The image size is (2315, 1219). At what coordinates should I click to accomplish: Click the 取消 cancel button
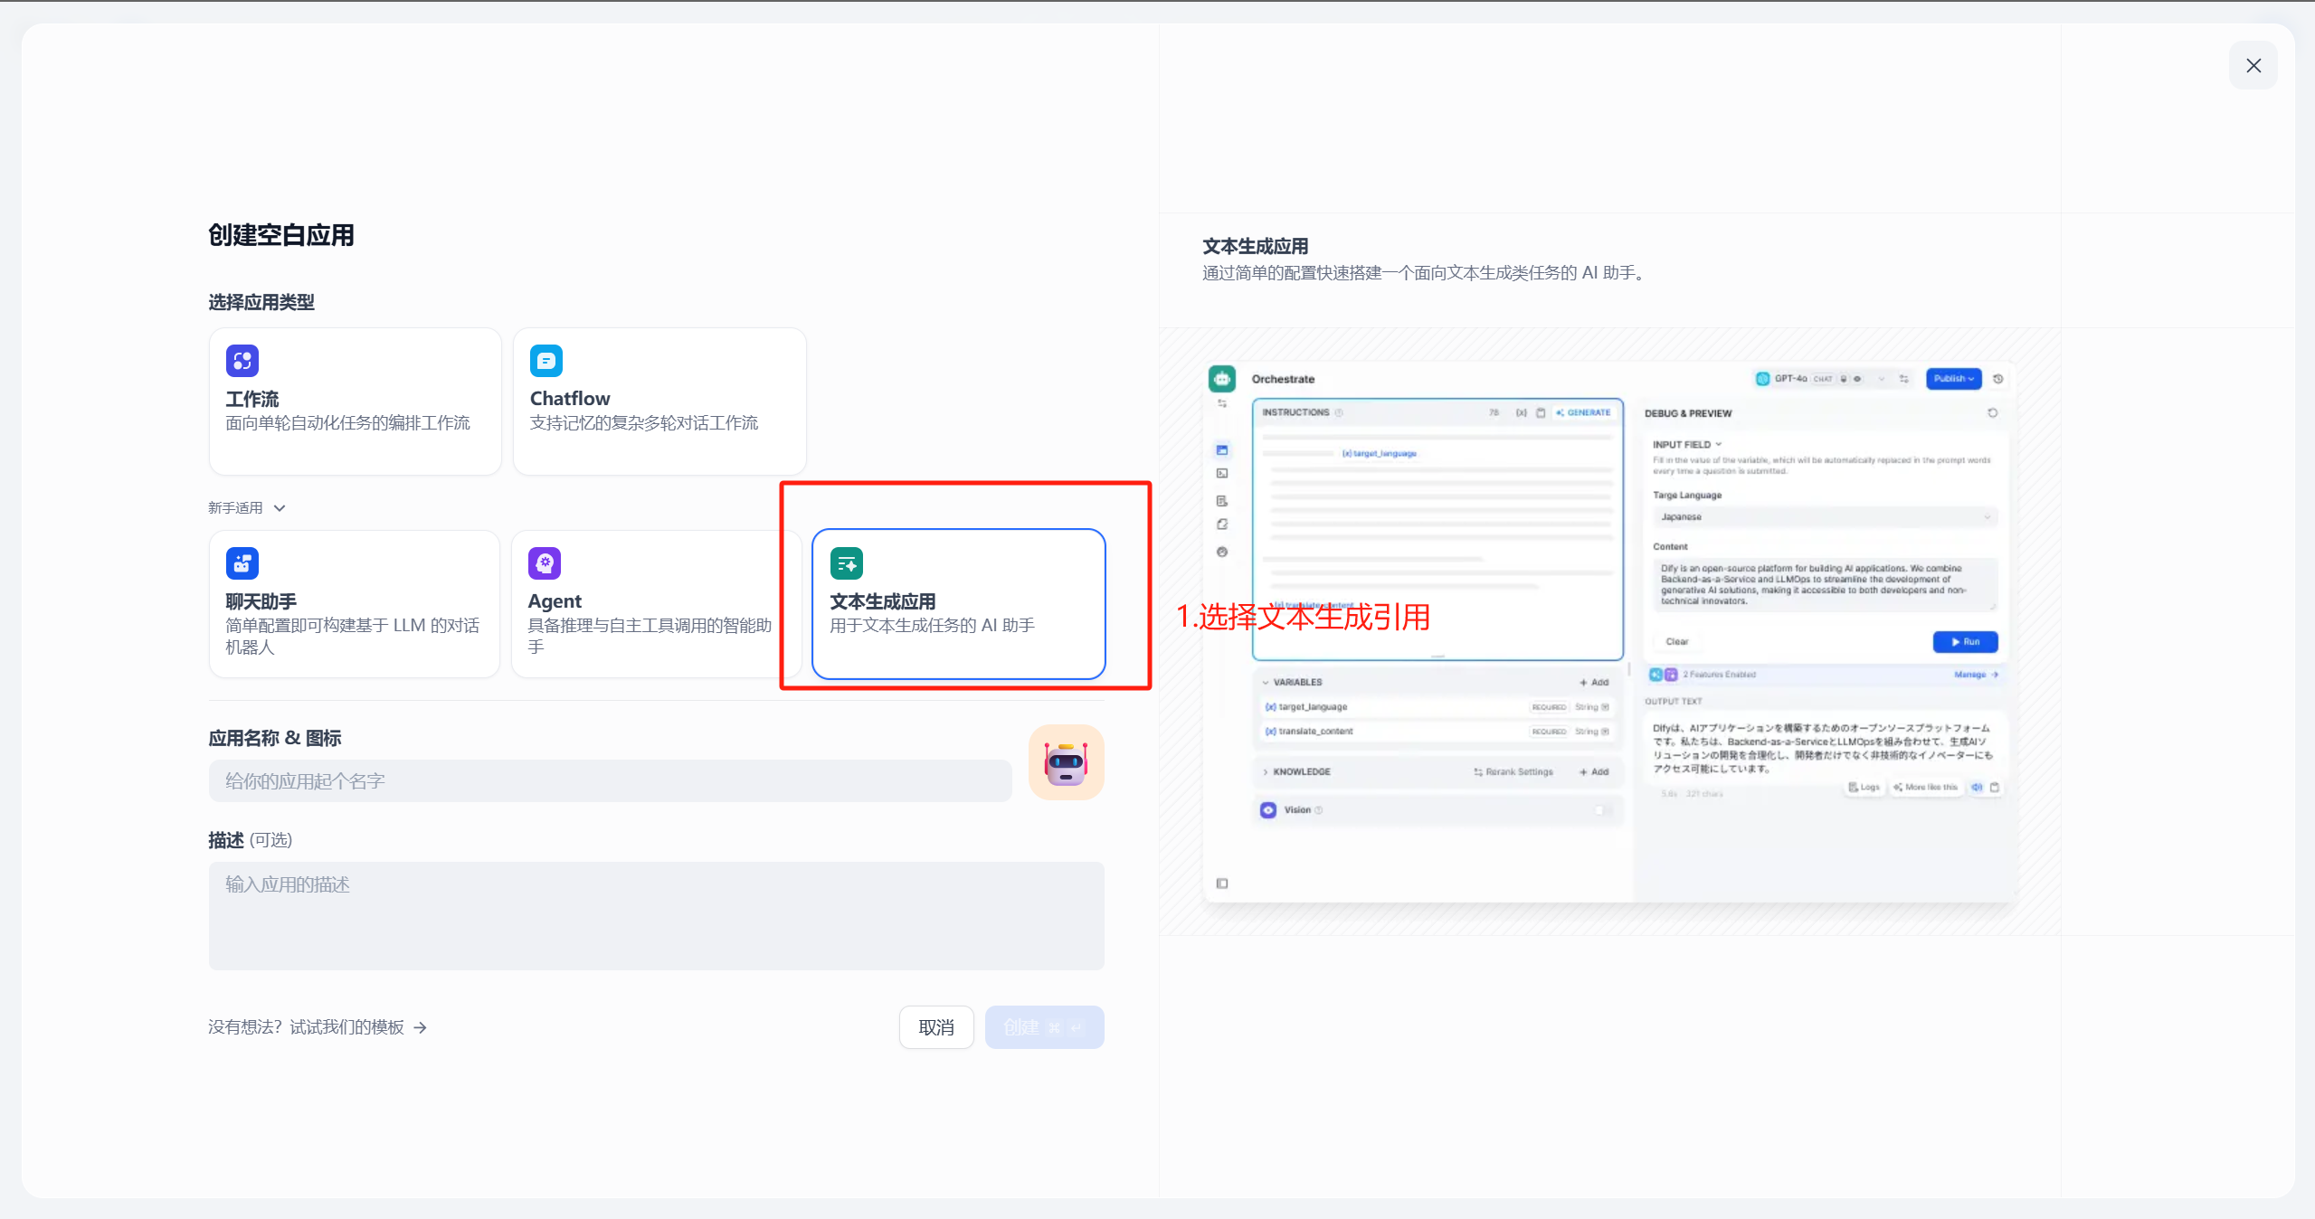click(935, 1027)
